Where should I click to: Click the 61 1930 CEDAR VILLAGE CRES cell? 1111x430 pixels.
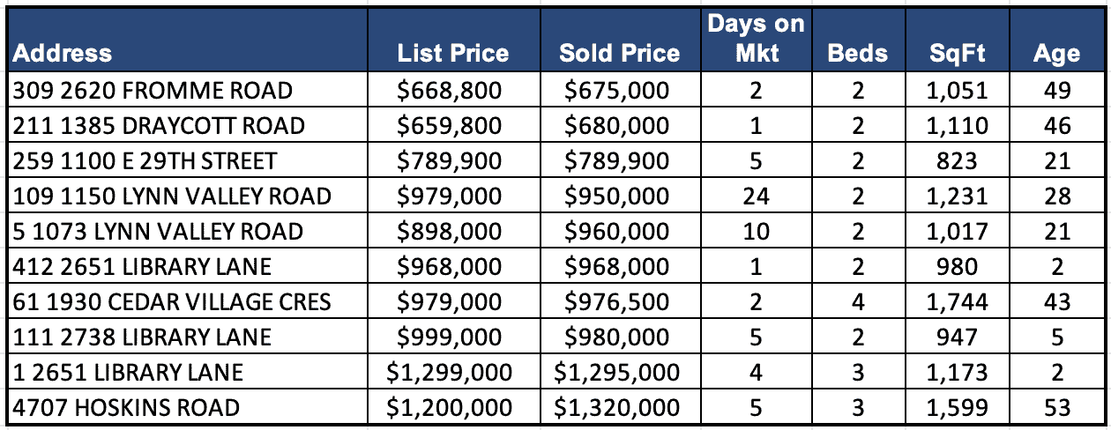(x=172, y=302)
